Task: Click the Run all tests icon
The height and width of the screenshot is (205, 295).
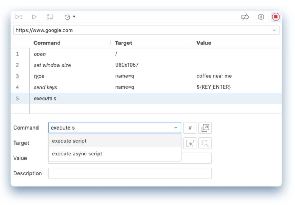Action: coord(19,17)
